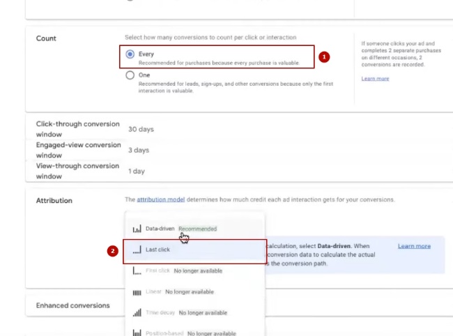Image resolution: width=453 pixels, height=336 pixels.
Task: Click Learn more beside Count description
Action: (x=375, y=79)
